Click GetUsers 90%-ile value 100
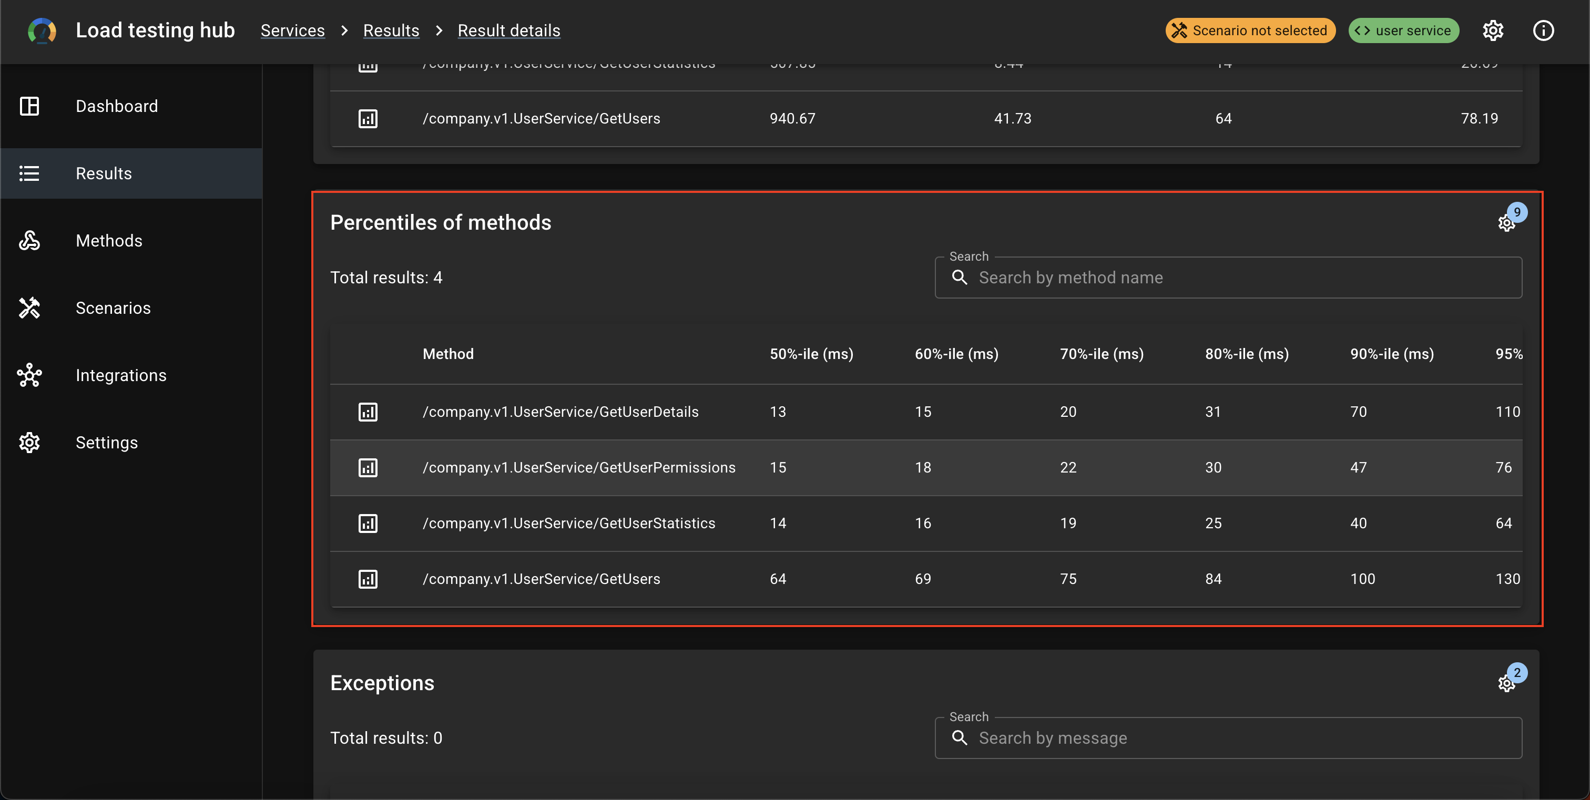This screenshot has height=800, width=1590. [1363, 579]
